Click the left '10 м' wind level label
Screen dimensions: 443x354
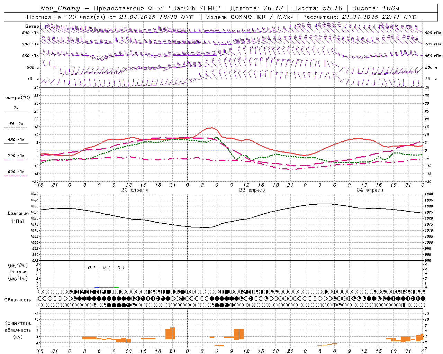[33, 79]
